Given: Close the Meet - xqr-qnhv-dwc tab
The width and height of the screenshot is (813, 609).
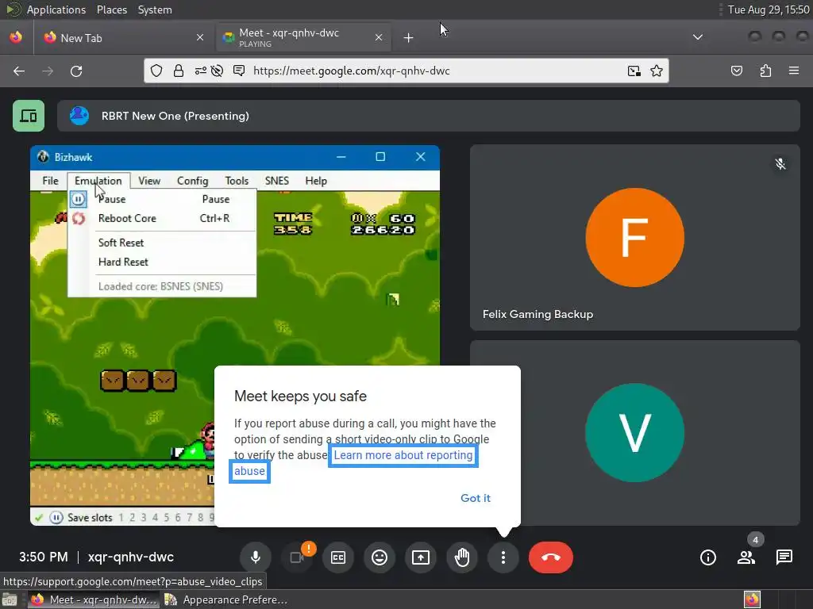Looking at the screenshot, I should [x=379, y=38].
